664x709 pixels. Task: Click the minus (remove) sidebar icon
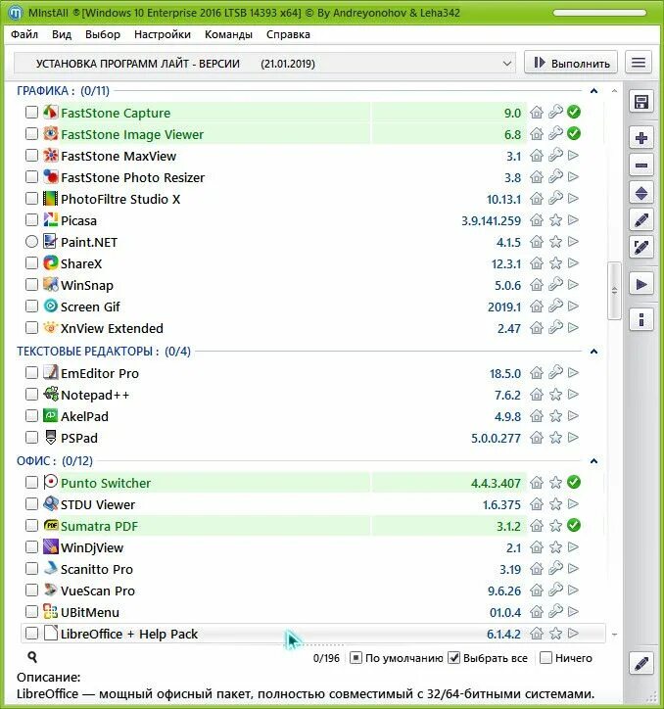[640, 165]
